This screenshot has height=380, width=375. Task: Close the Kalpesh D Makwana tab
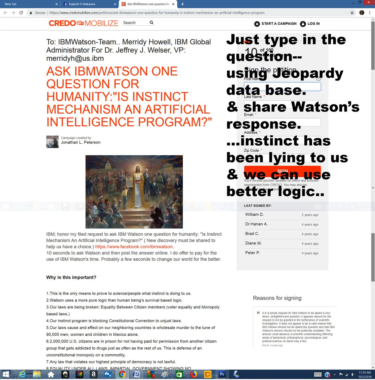[115, 4]
